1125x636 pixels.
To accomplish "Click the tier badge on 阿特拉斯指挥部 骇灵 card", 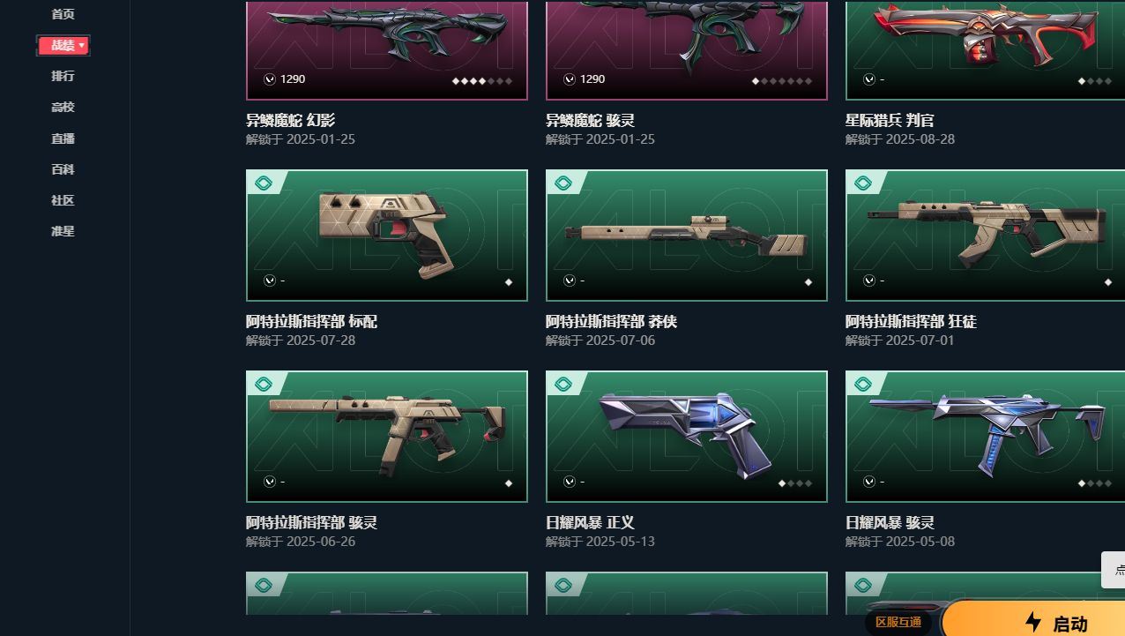I will 264,385.
